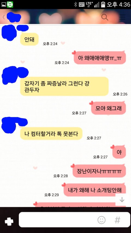Tap the plus attachment icon
131x233 pixels.
[9, 222]
